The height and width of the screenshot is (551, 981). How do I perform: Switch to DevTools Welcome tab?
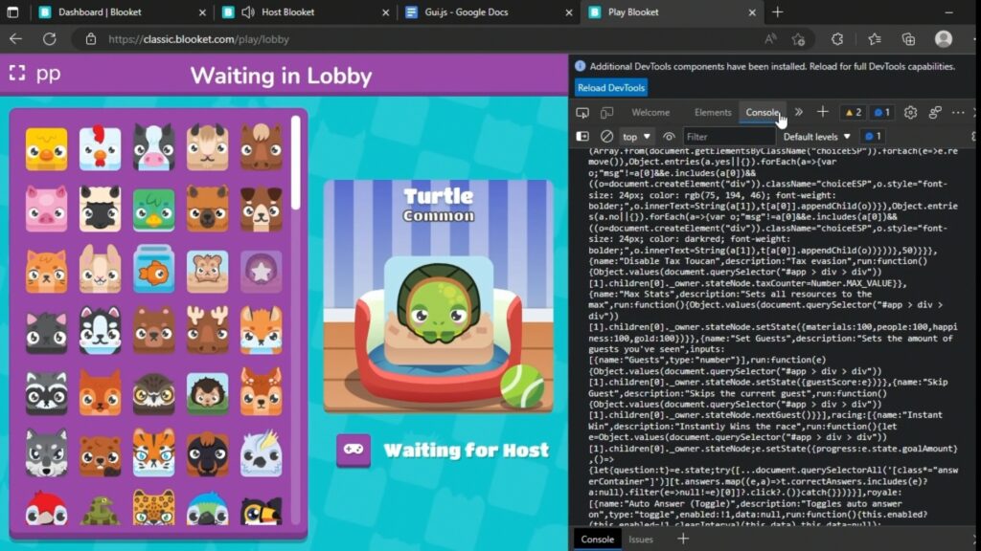(650, 113)
